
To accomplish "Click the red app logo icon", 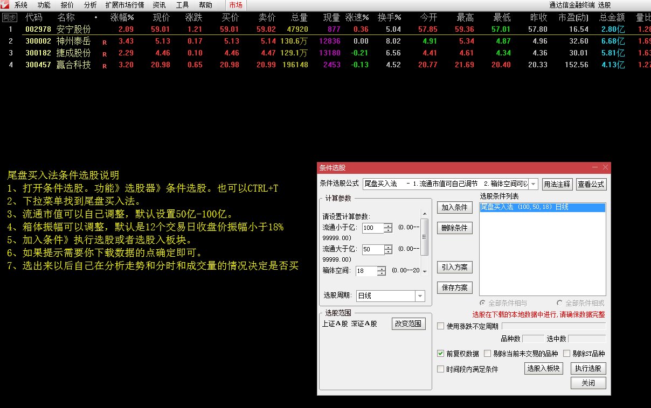I will 5,5.
